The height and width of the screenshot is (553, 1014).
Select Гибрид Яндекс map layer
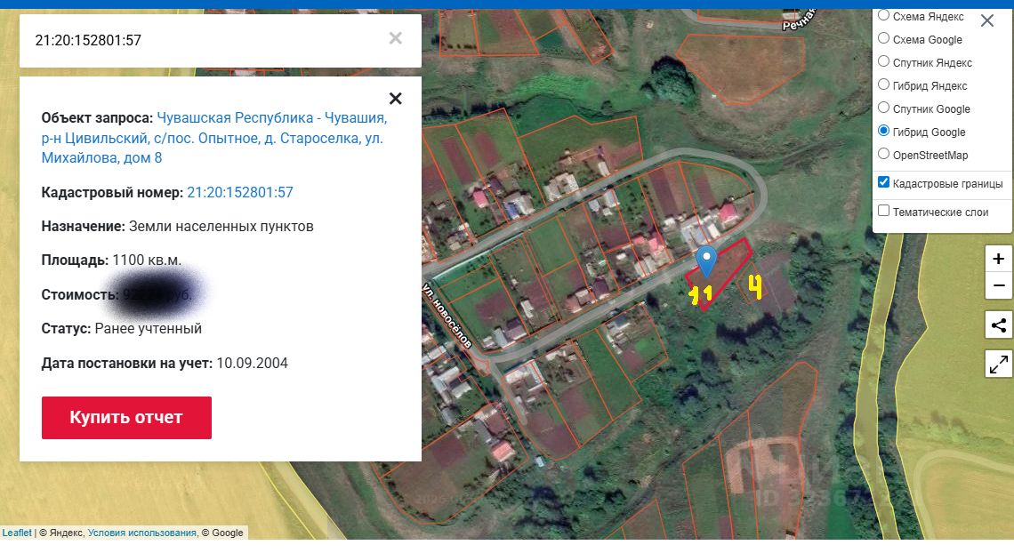click(883, 84)
